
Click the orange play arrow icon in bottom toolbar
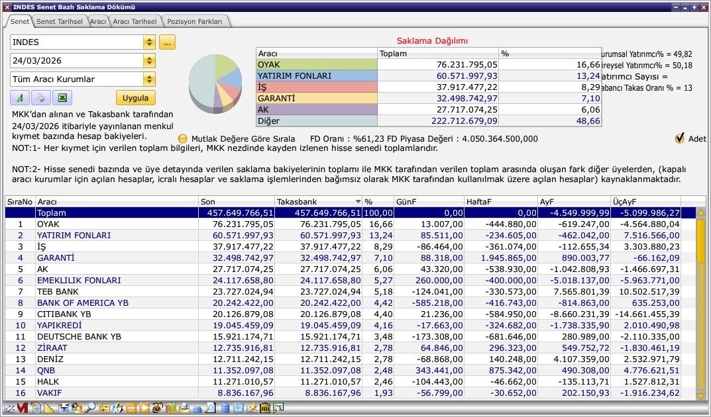pyautogui.click(x=144, y=408)
